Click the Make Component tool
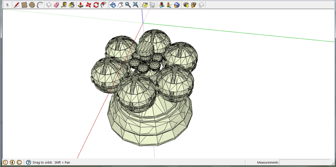Screen dimensions: 336x167 click(x=49, y=5)
